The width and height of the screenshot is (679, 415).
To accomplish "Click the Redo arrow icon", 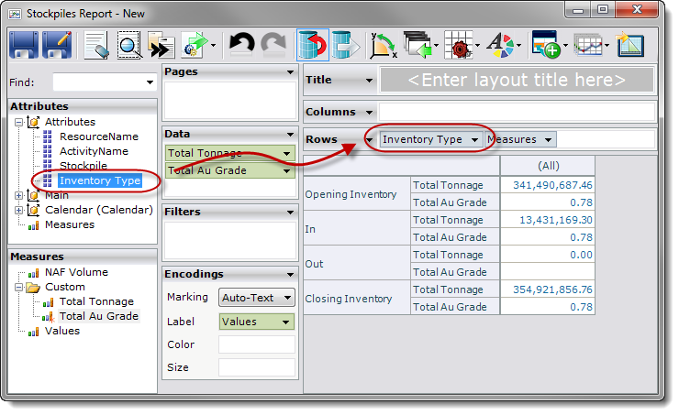I will click(274, 45).
